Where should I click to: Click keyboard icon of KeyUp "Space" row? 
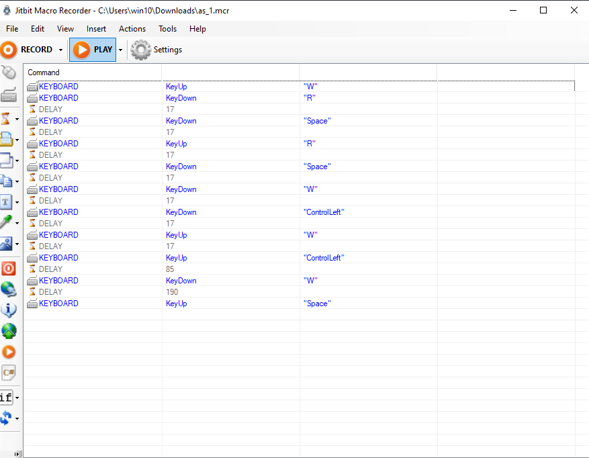[x=32, y=304]
